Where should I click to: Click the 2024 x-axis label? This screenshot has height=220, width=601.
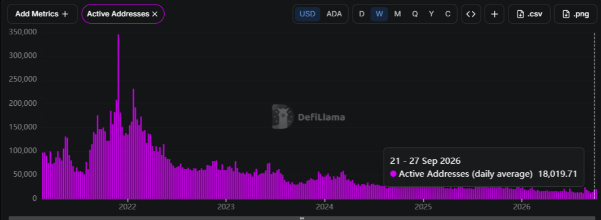click(x=324, y=206)
